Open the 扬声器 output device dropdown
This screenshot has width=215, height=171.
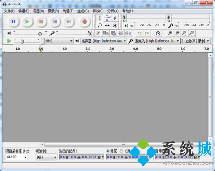tap(104, 41)
